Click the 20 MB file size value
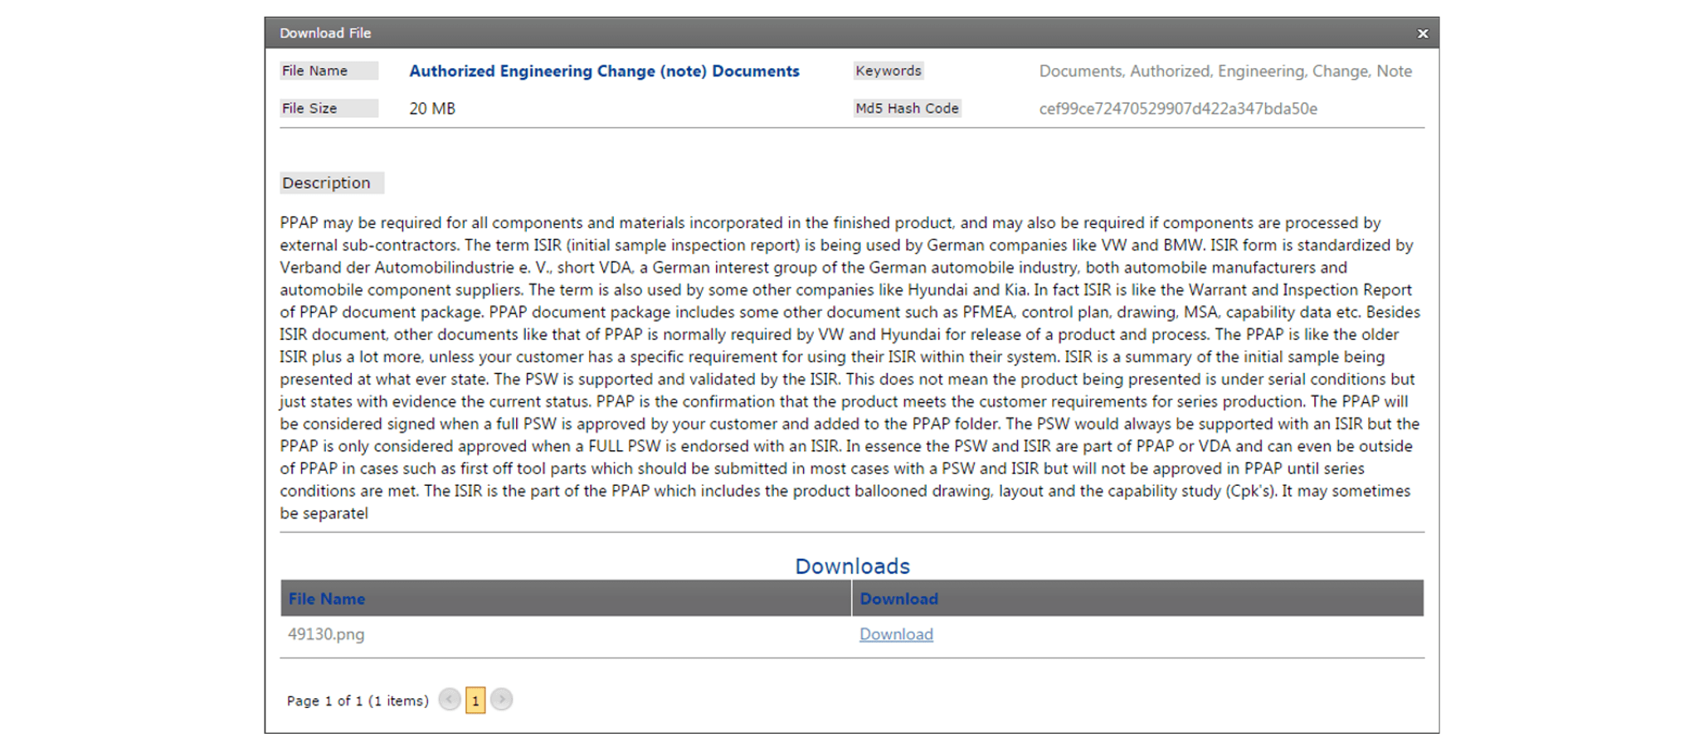Screen dimensions: 1699x752 432,109
